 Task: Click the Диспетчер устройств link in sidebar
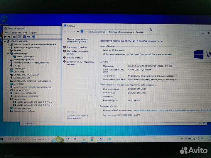(77, 47)
